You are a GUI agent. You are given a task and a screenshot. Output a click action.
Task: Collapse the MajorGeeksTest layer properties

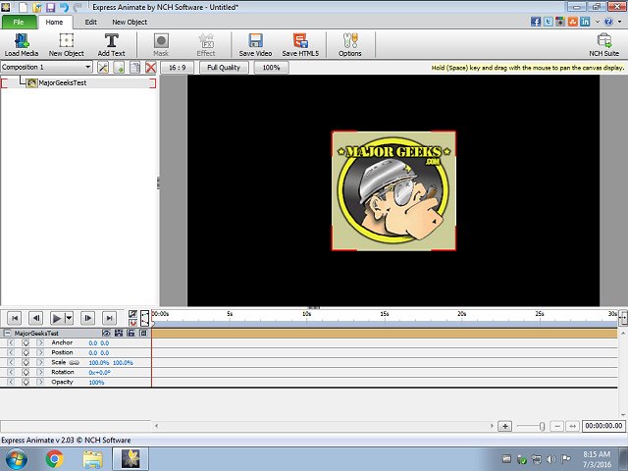[x=8, y=333]
